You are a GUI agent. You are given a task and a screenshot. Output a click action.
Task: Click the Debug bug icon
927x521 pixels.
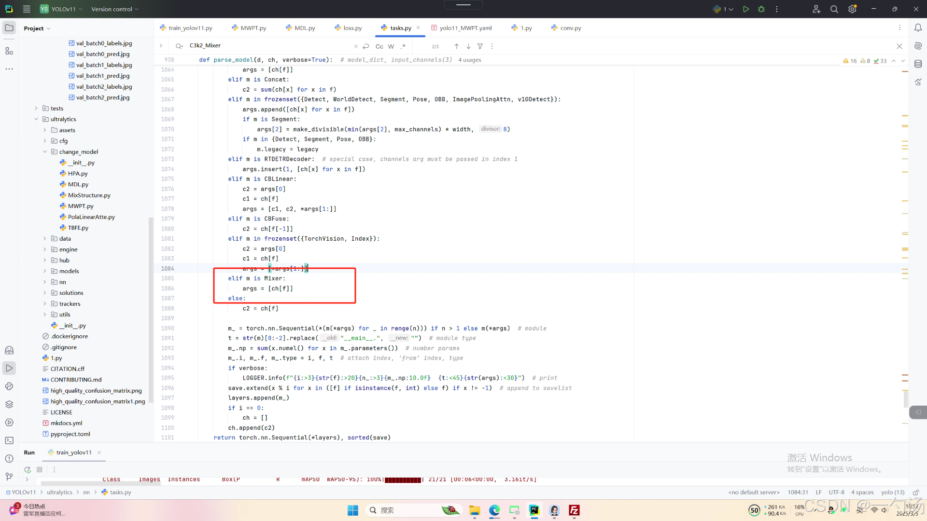761,9
